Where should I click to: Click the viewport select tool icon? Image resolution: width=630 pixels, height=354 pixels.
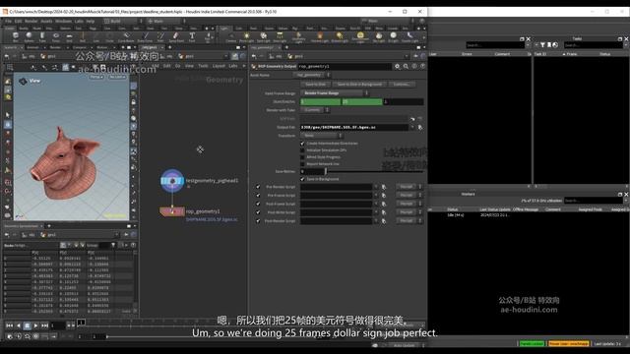click(x=8, y=115)
